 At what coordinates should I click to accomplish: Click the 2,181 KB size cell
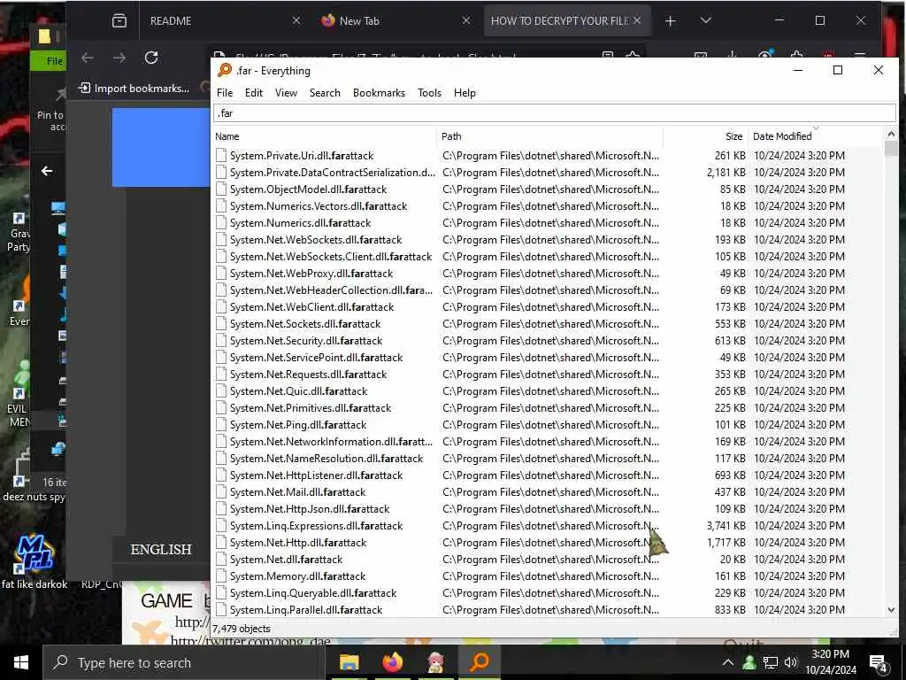(x=726, y=173)
